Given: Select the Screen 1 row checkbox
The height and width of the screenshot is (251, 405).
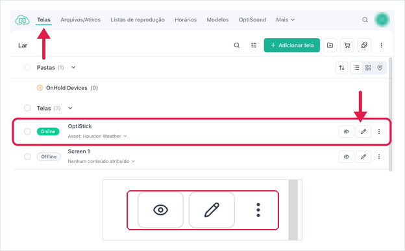Looking at the screenshot, I should pyautogui.click(x=27, y=157).
